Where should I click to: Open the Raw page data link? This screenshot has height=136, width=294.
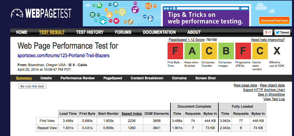[x=245, y=85]
